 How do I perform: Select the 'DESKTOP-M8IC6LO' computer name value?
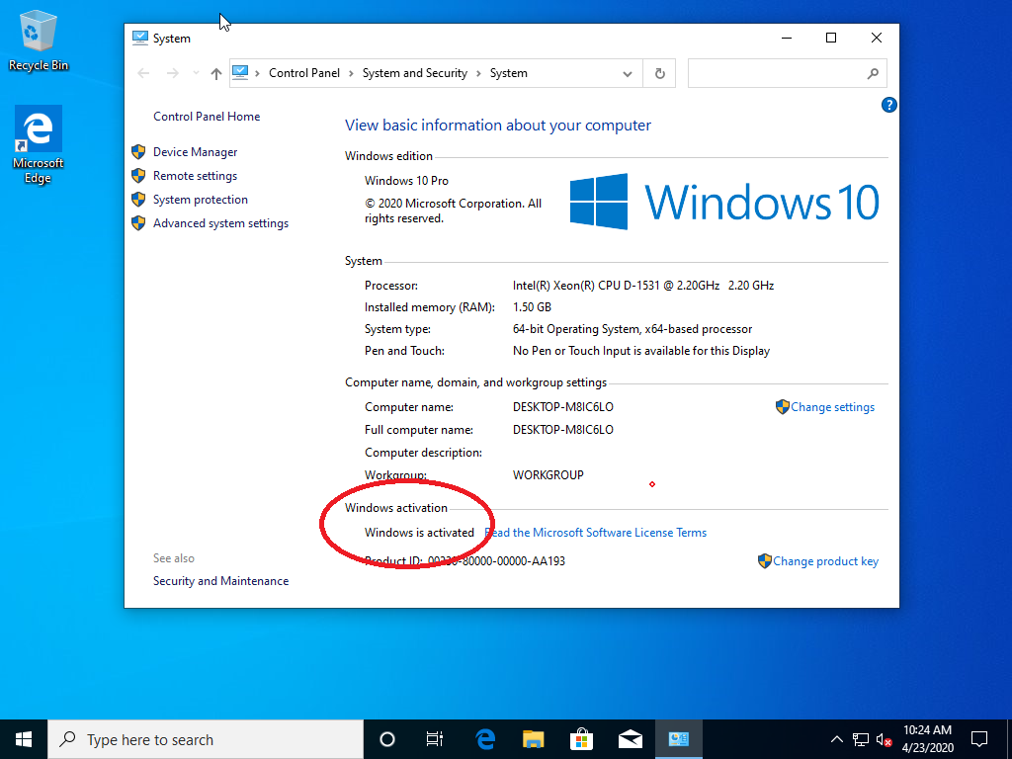pos(562,407)
